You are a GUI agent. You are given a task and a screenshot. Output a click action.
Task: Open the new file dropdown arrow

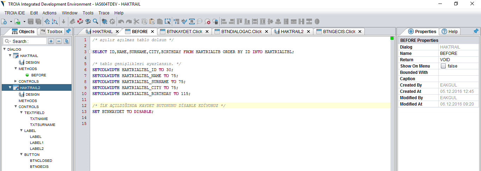11,22
